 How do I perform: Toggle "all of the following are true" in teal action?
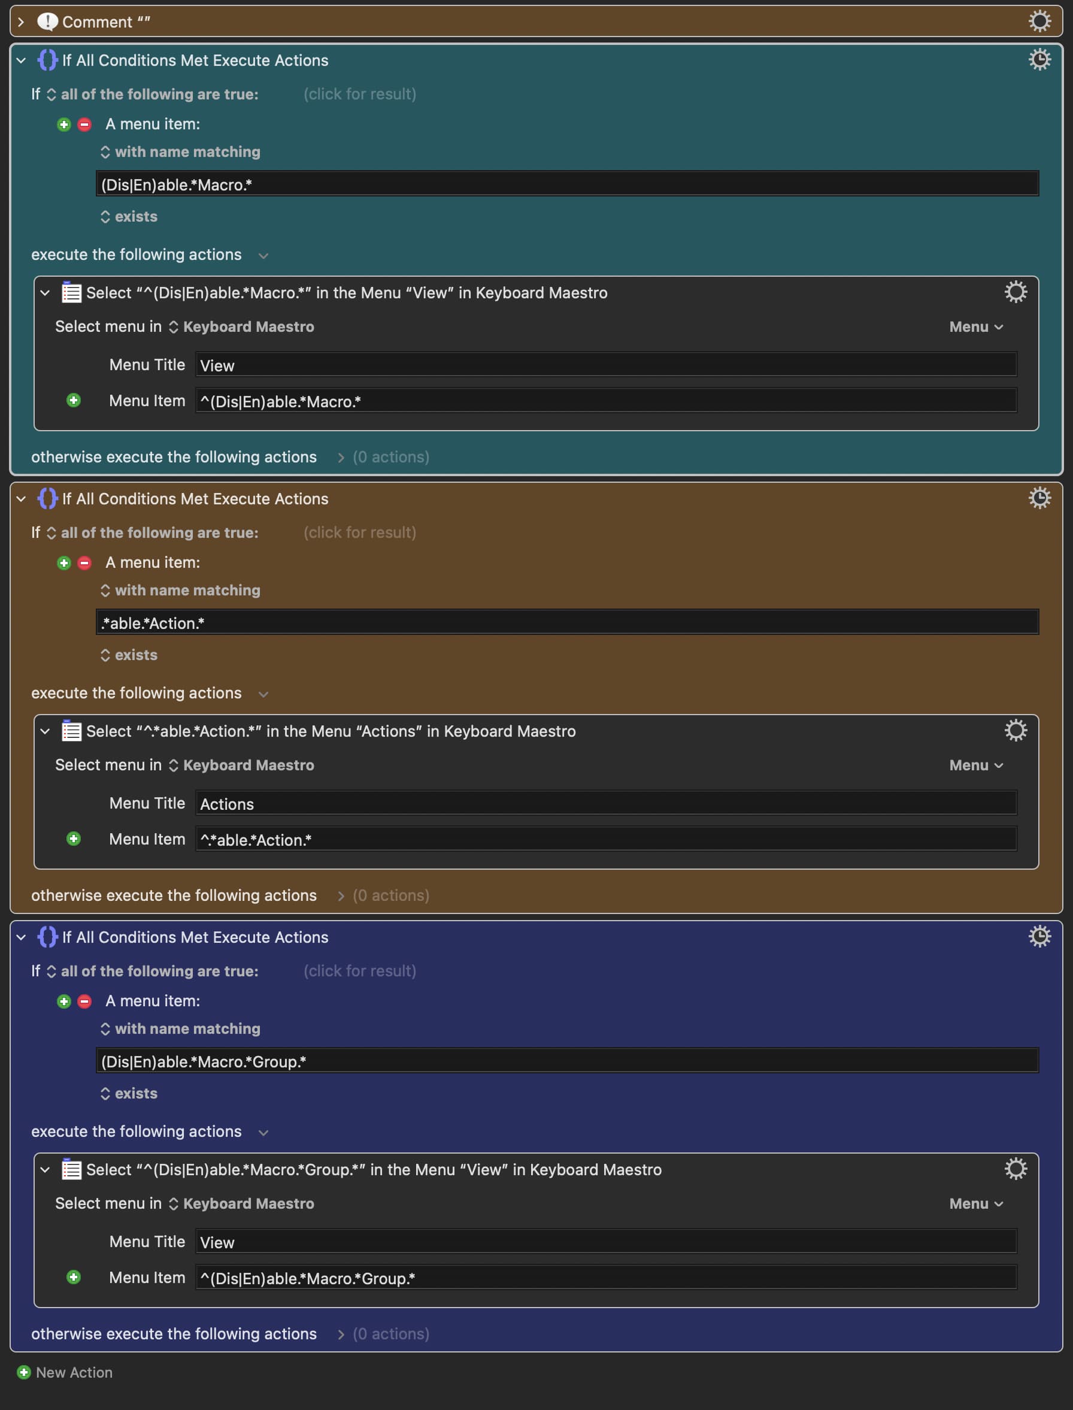[x=152, y=95]
